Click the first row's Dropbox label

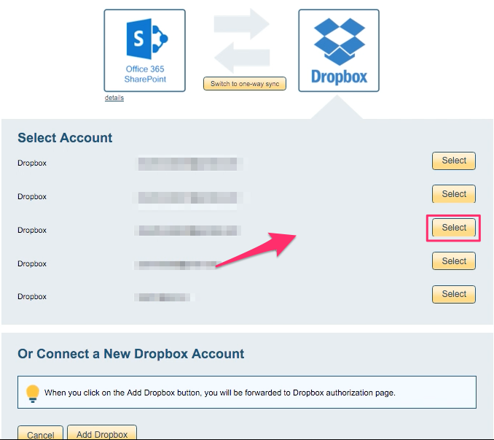pyautogui.click(x=32, y=163)
